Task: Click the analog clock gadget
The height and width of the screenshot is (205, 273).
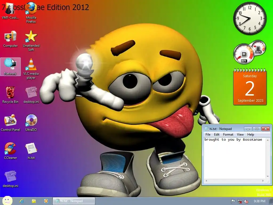Action: 250,18
